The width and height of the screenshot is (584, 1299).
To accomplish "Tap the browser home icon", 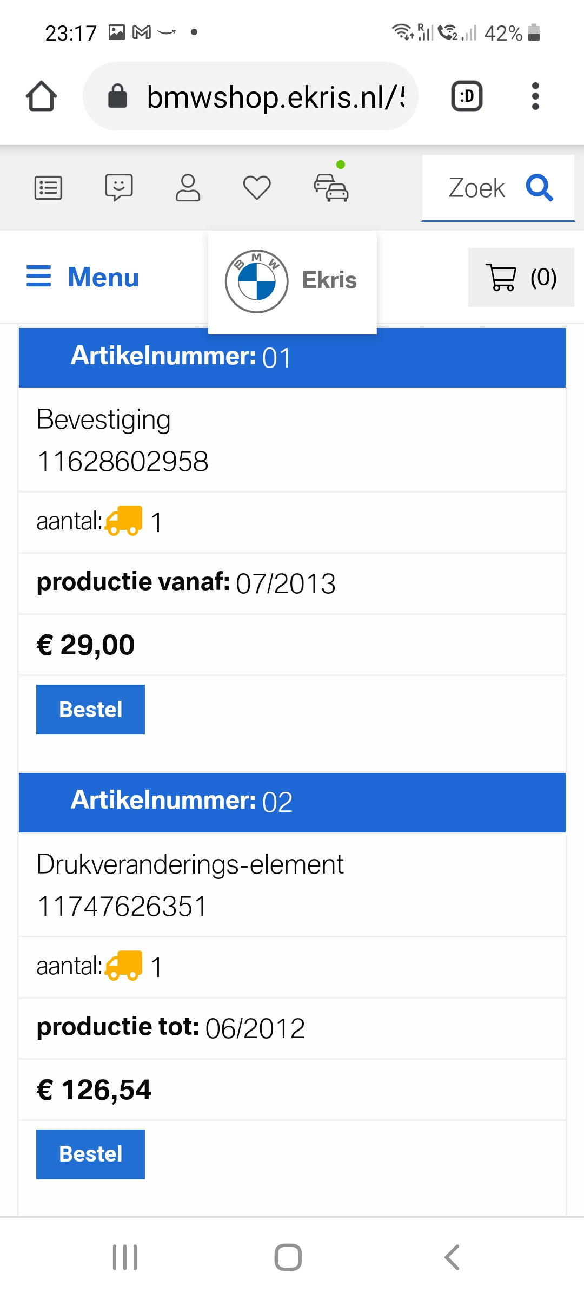I will click(x=41, y=96).
